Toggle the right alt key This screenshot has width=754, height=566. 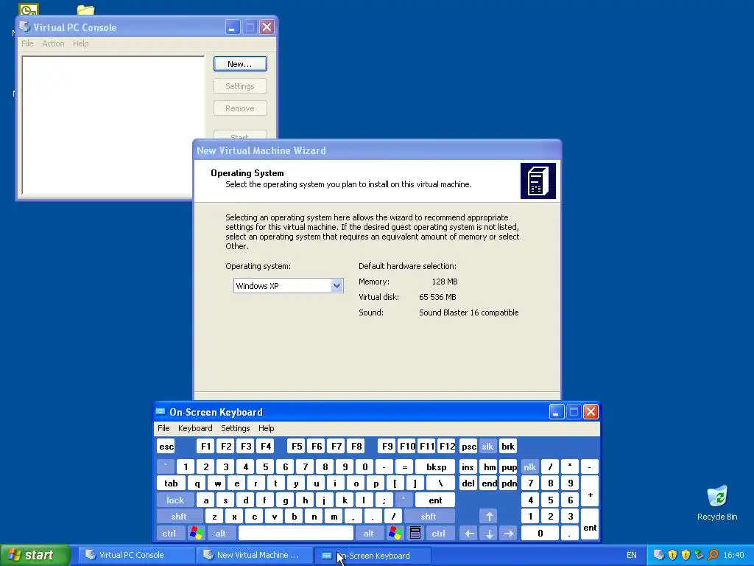369,534
